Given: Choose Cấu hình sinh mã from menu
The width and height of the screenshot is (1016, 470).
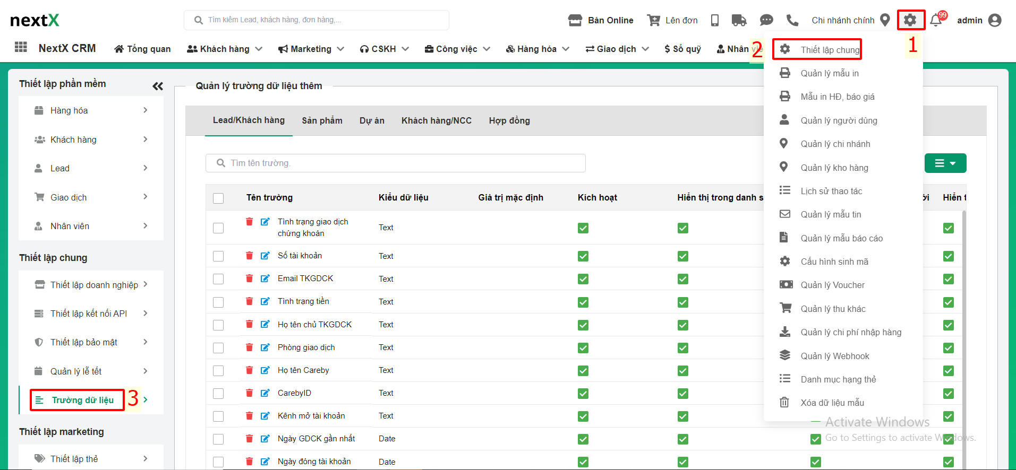Looking at the screenshot, I should point(834,262).
